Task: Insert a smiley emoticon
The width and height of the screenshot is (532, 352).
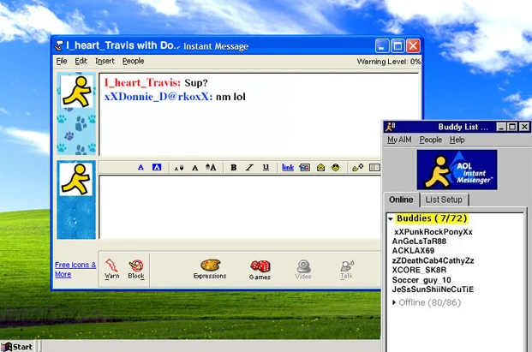Action: click(x=336, y=168)
